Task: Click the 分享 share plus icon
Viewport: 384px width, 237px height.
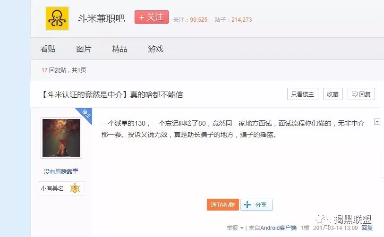Action: (247, 205)
